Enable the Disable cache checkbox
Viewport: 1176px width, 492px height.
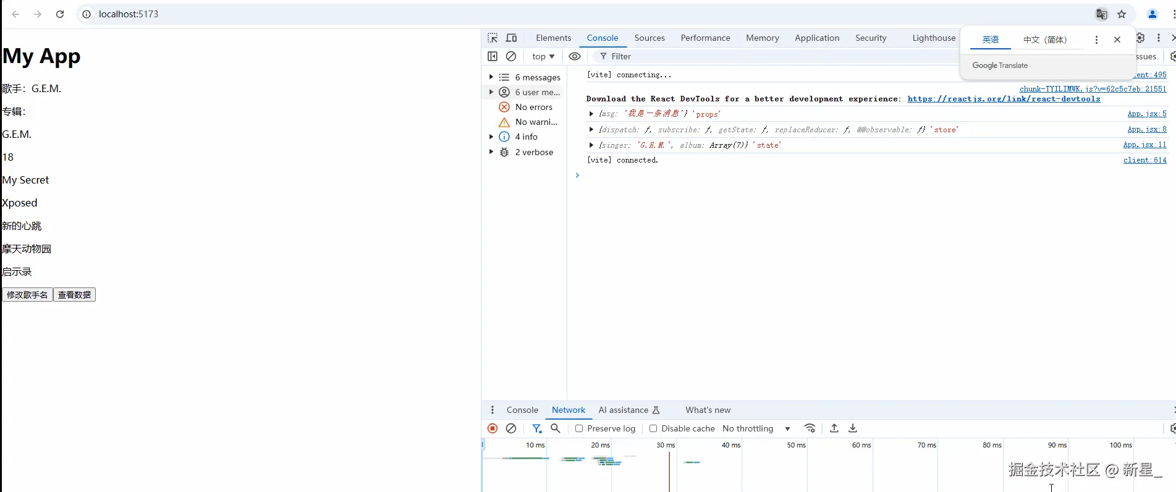pyautogui.click(x=653, y=428)
